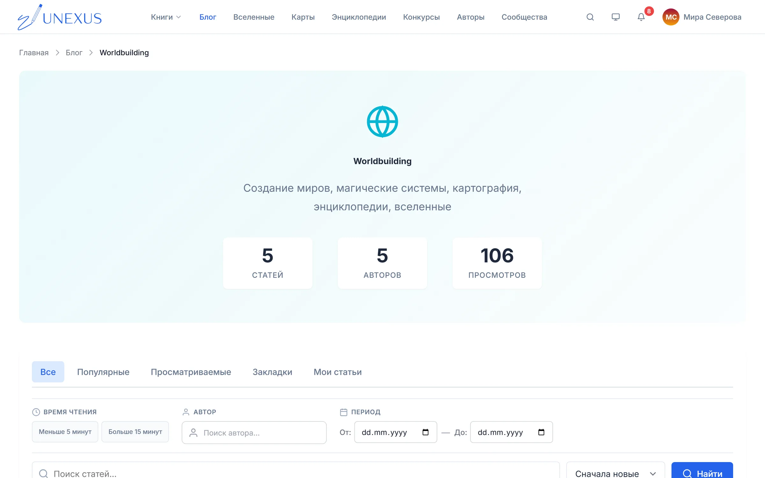Click the 5 СТАТЕЙ stat card
The width and height of the screenshot is (765, 478).
(x=267, y=263)
